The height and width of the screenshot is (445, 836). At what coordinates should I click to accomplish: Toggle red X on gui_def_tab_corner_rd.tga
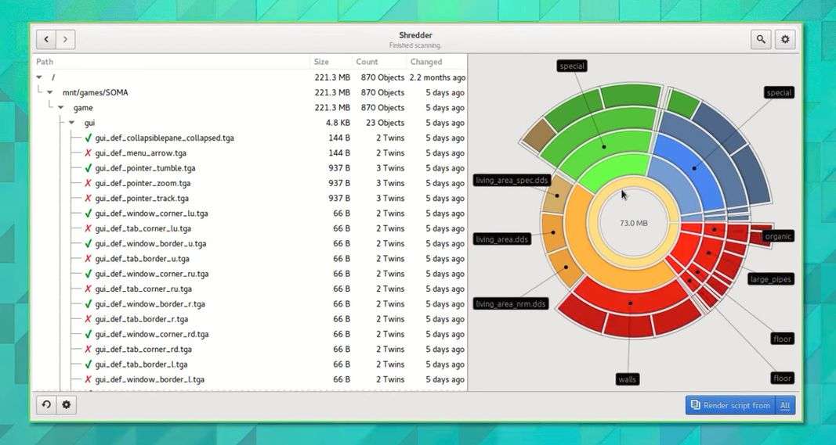click(89, 349)
